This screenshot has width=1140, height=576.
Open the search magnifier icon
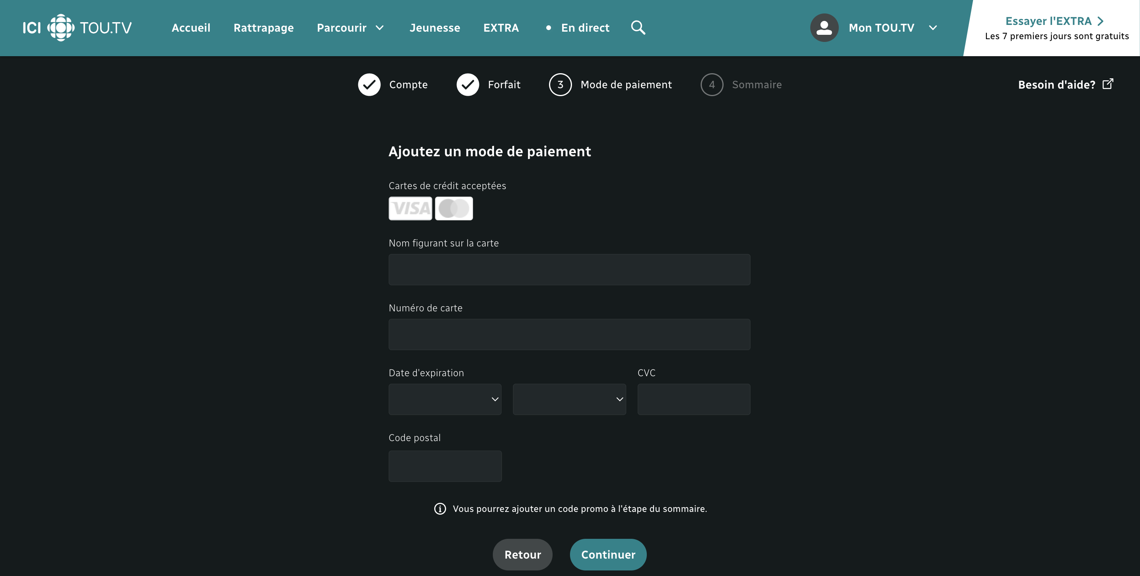(x=638, y=27)
